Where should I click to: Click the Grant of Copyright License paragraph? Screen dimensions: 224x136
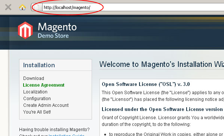[x=163, y=121]
